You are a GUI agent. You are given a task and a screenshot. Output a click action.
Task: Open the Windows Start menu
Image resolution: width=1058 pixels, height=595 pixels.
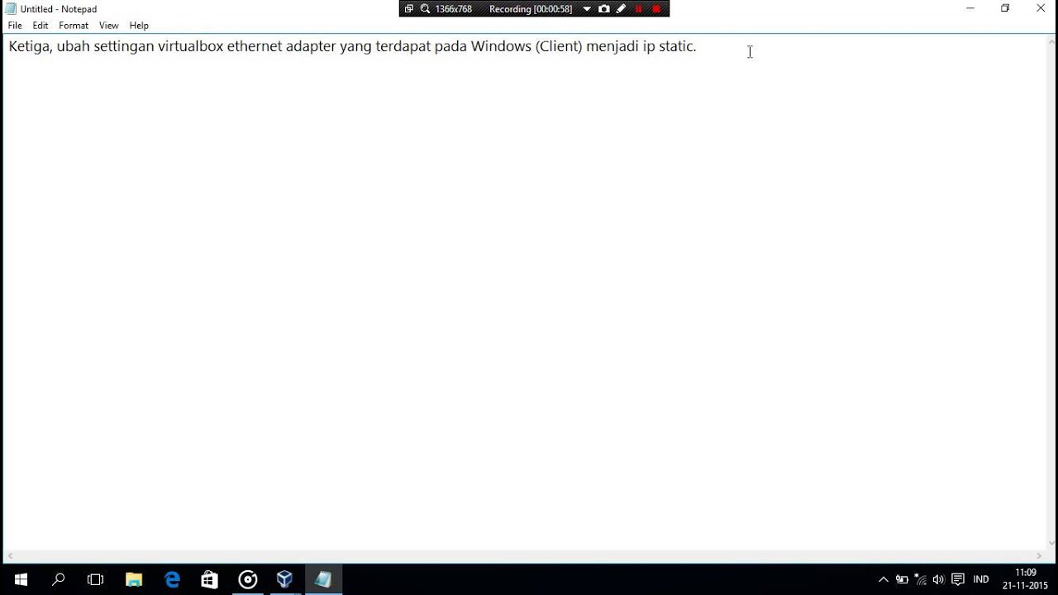(20, 579)
